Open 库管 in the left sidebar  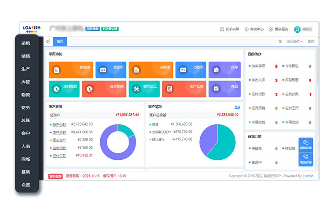coord(26,82)
